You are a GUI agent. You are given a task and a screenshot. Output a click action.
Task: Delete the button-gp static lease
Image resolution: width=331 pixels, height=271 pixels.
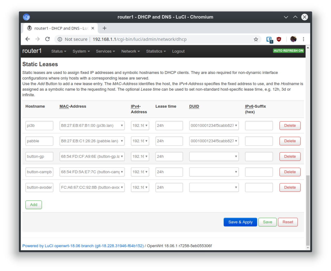click(290, 157)
